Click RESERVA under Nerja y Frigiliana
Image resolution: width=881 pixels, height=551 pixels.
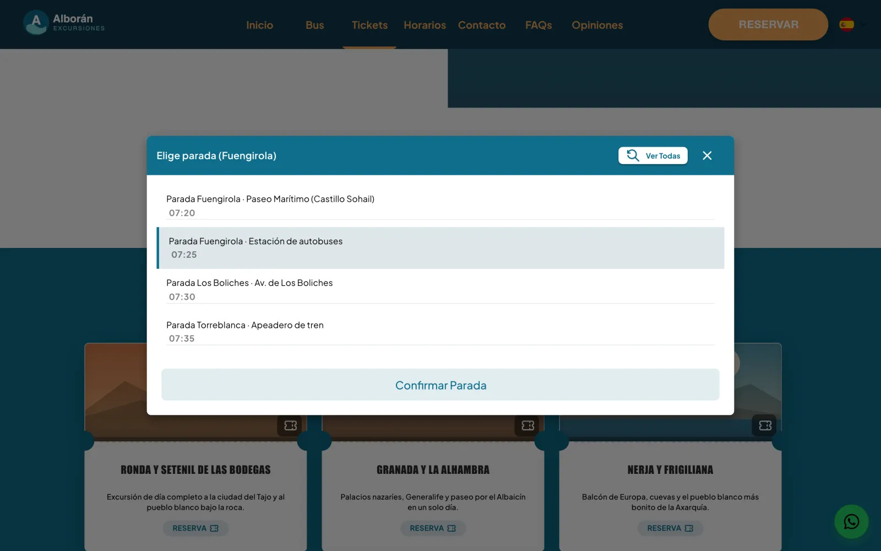(670, 528)
